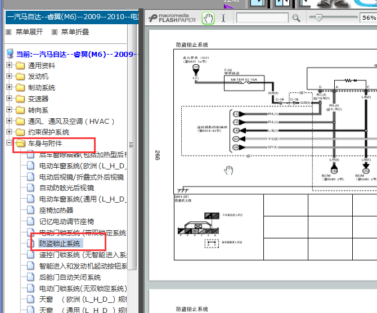Click the zoom slider handle
The width and height of the screenshot is (377, 313).
pos(319,17)
